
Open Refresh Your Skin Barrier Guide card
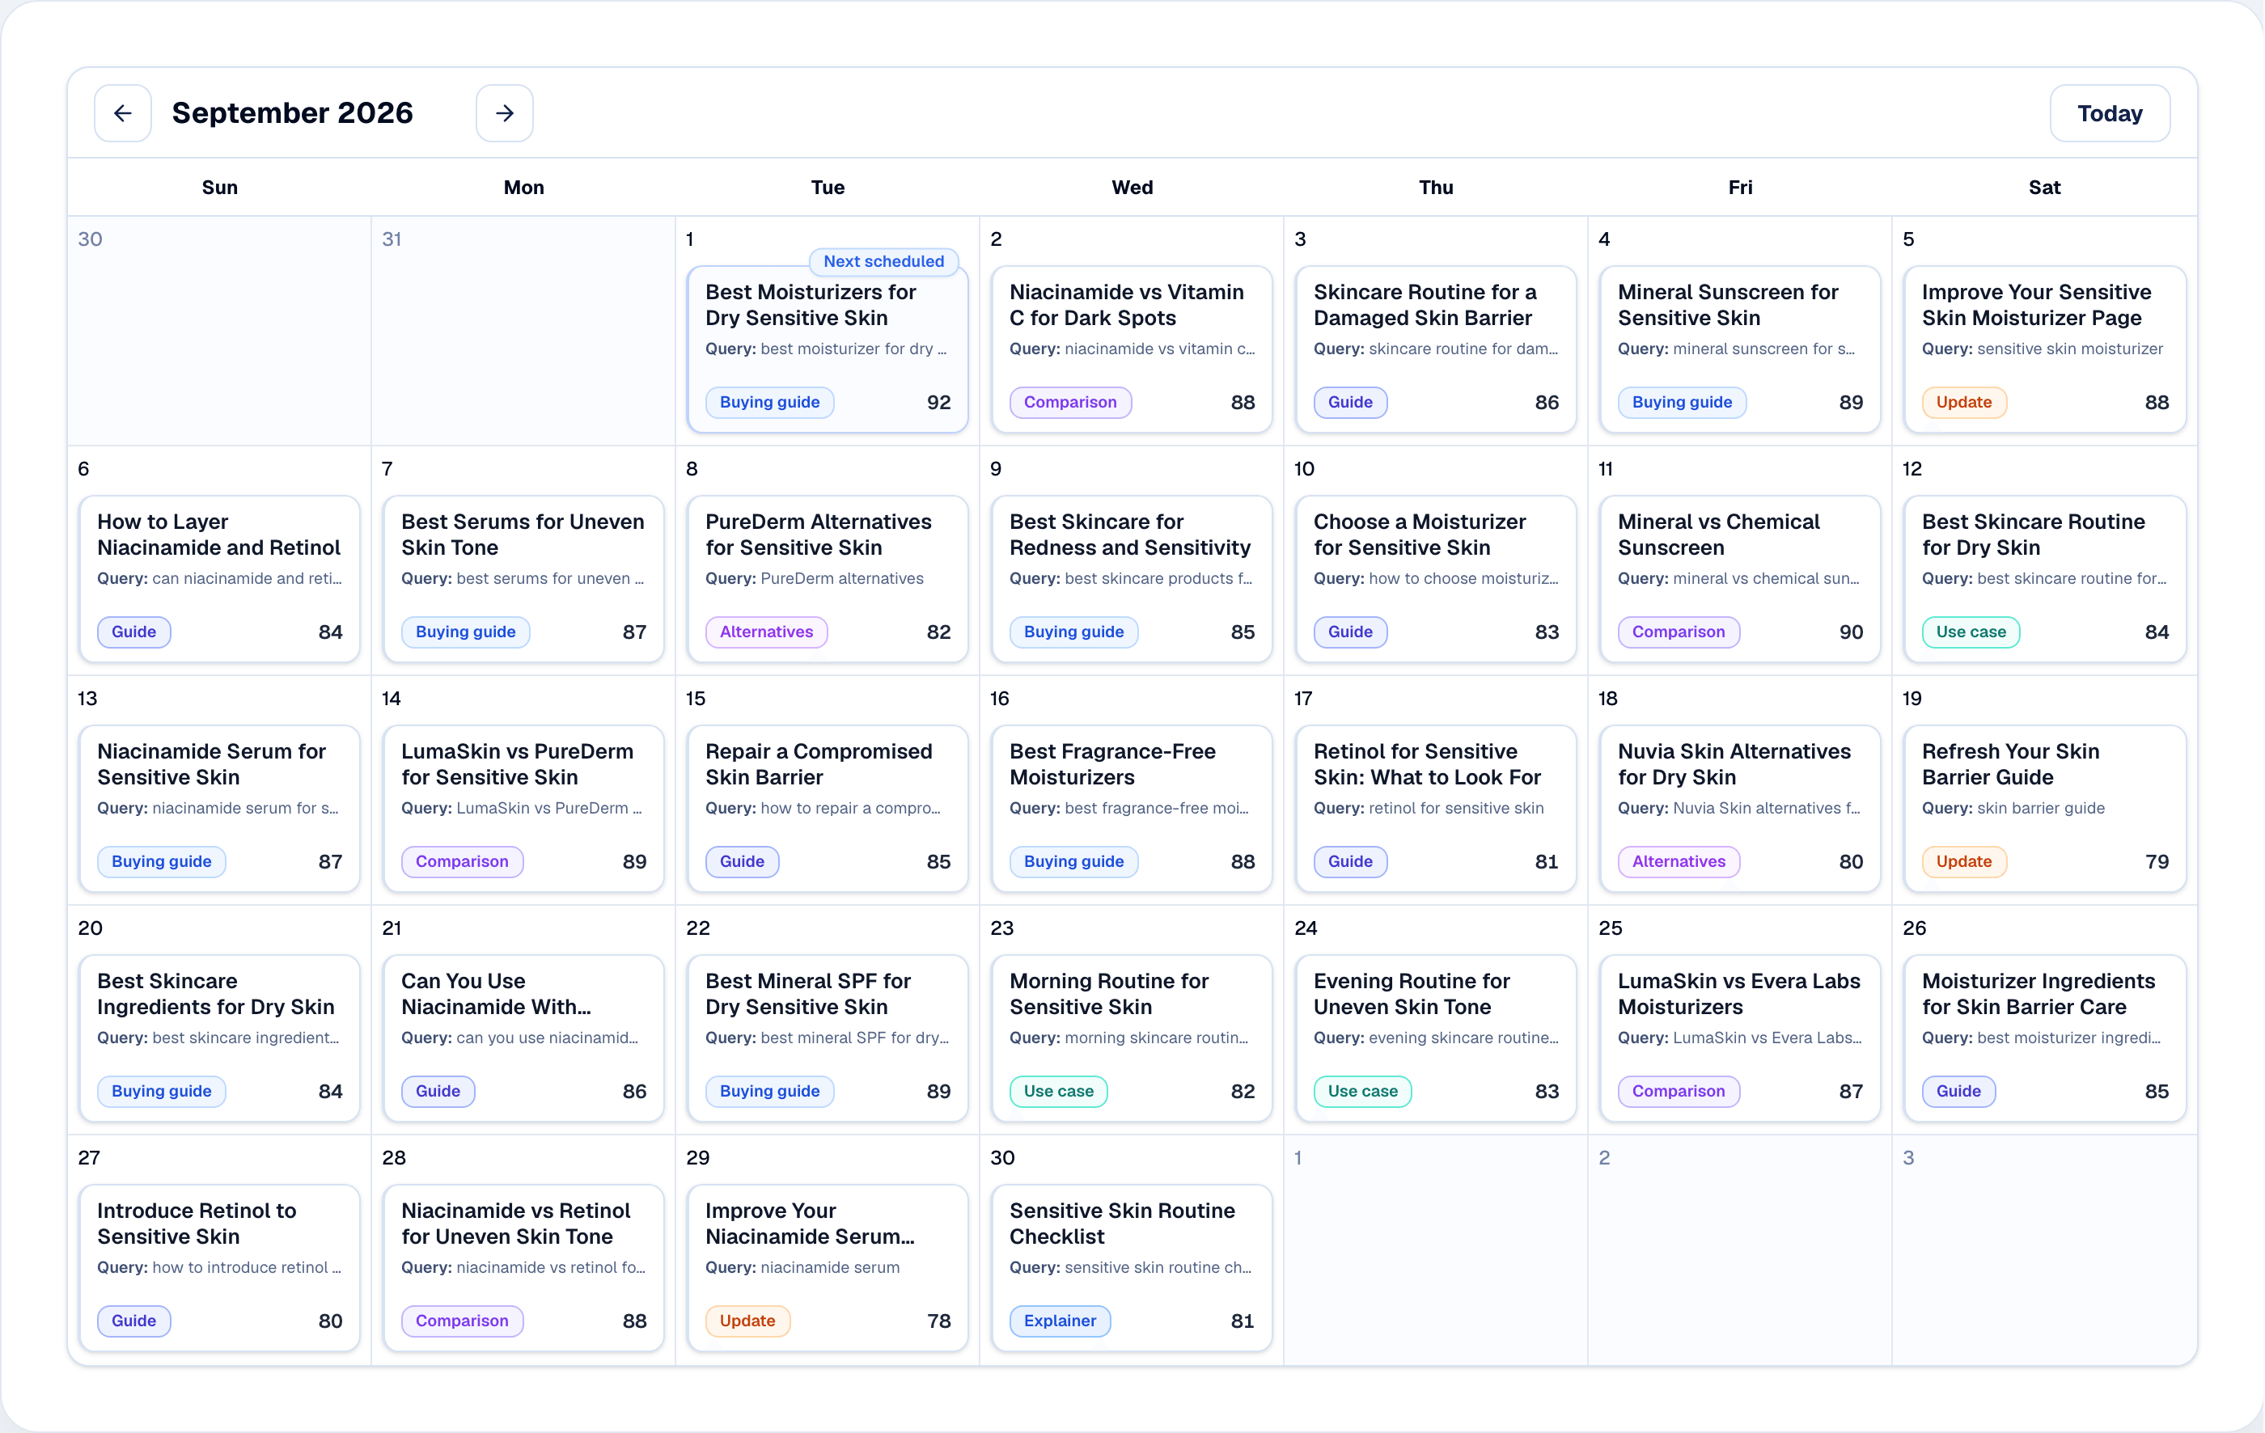(x=2044, y=808)
